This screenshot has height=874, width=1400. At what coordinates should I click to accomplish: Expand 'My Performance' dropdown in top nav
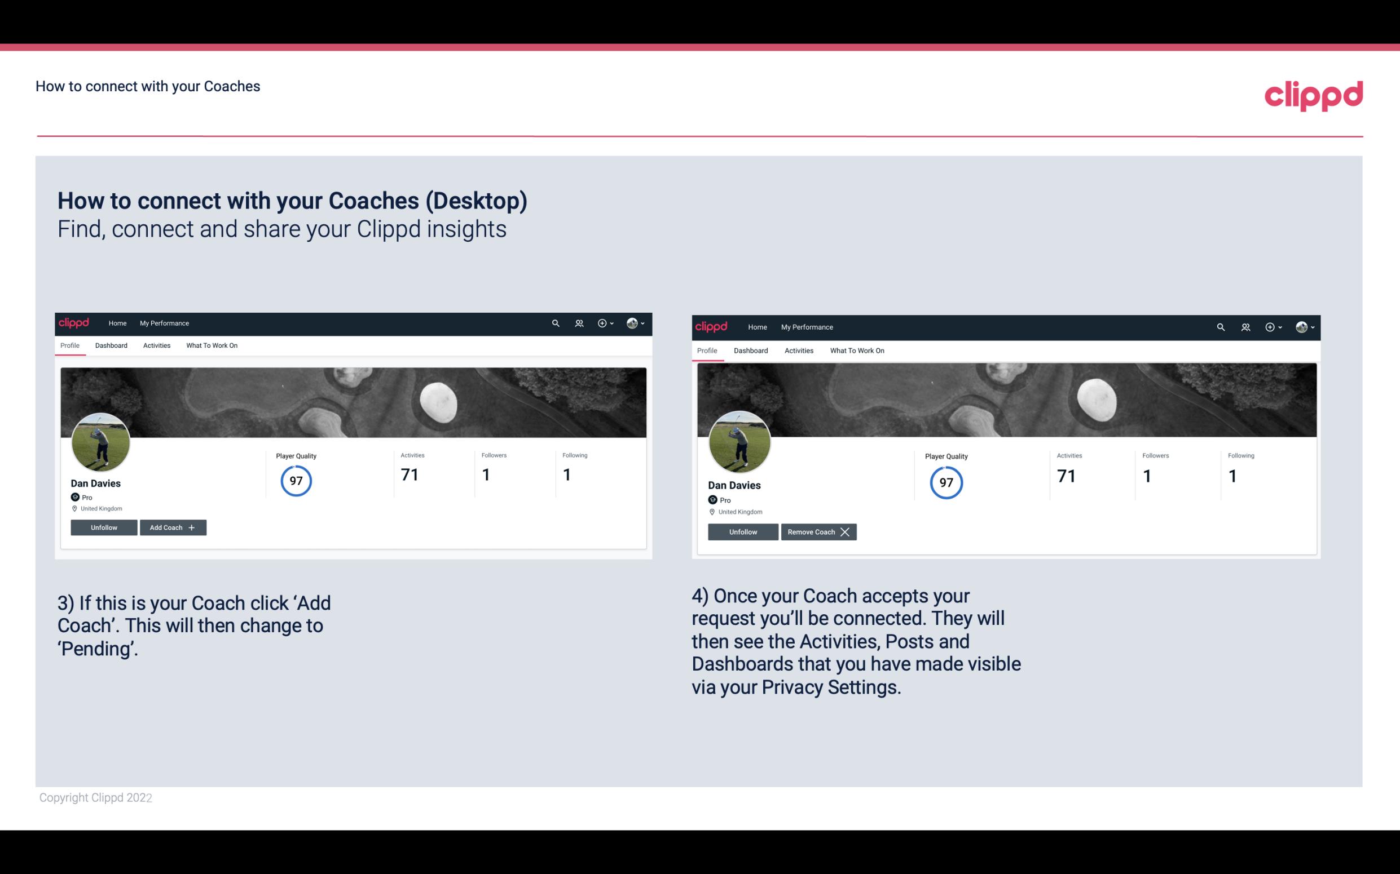pos(164,322)
